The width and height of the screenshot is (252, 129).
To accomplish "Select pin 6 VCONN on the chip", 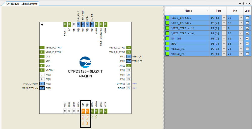I will click(42, 70).
